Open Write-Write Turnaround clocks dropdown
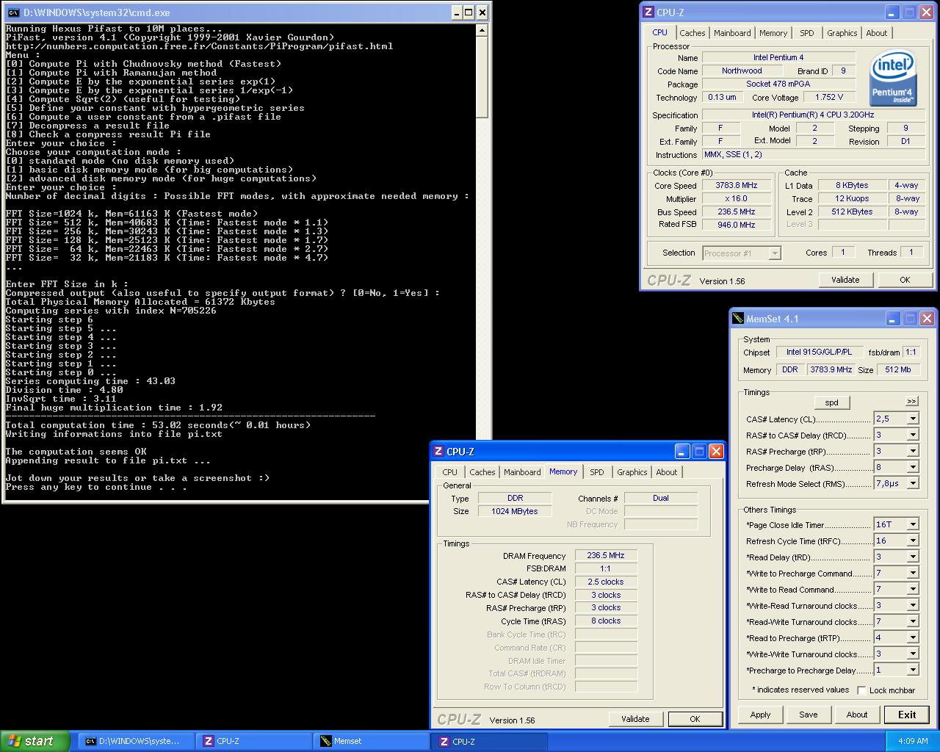Image resolution: width=940 pixels, height=752 pixels. (x=913, y=654)
